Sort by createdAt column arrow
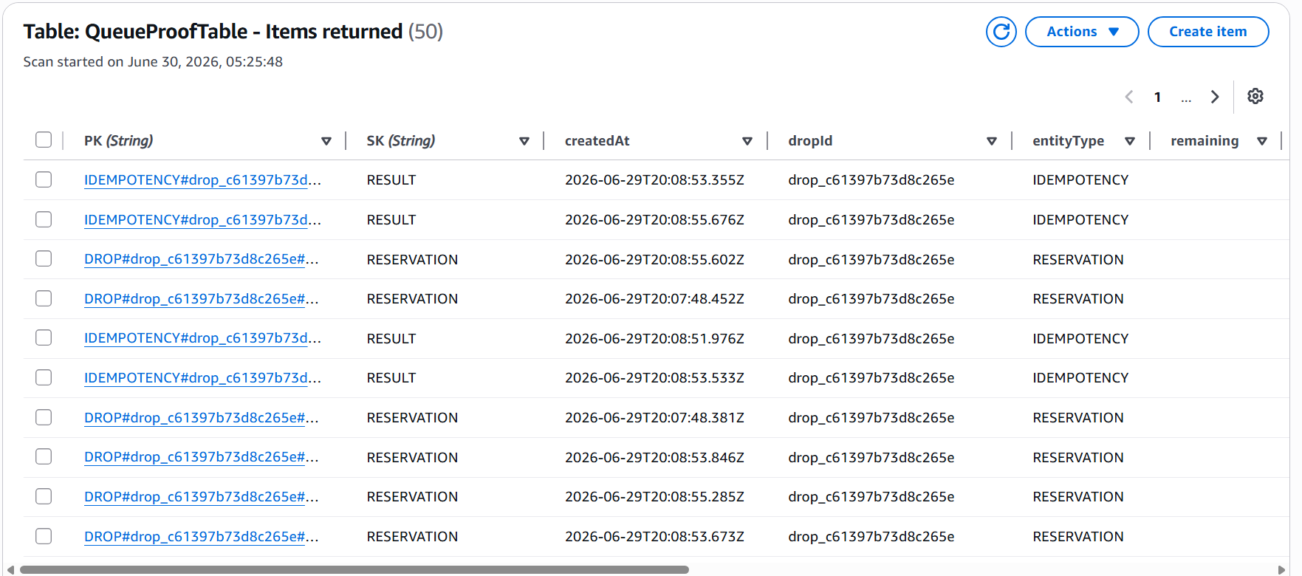 747,141
